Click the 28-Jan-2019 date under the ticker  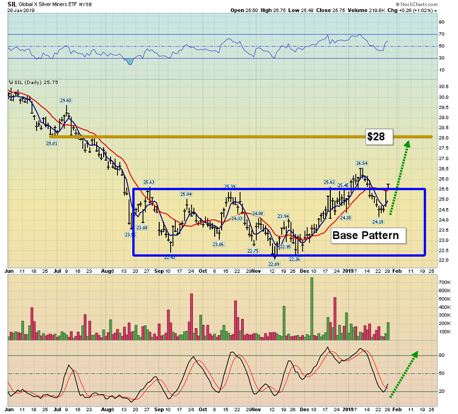click(21, 10)
